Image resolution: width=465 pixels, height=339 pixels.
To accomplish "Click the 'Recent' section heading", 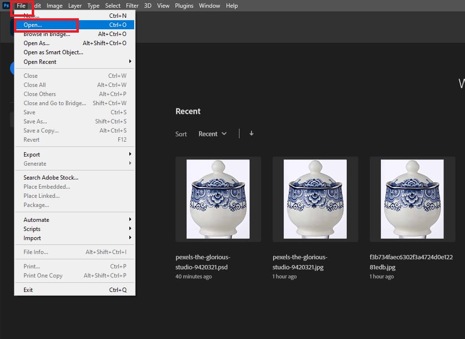I will pos(188,111).
